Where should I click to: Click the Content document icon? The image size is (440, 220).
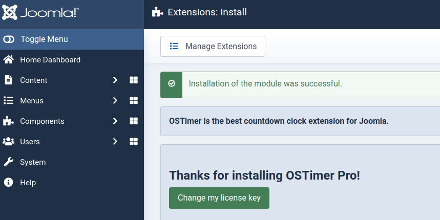tap(8, 80)
